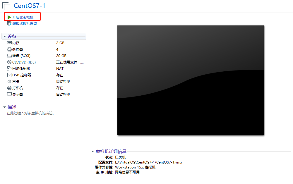Viewport: 293px width, 184px height.
Task: Click the 网络信息不可用 IP address value
Action: 127,172
